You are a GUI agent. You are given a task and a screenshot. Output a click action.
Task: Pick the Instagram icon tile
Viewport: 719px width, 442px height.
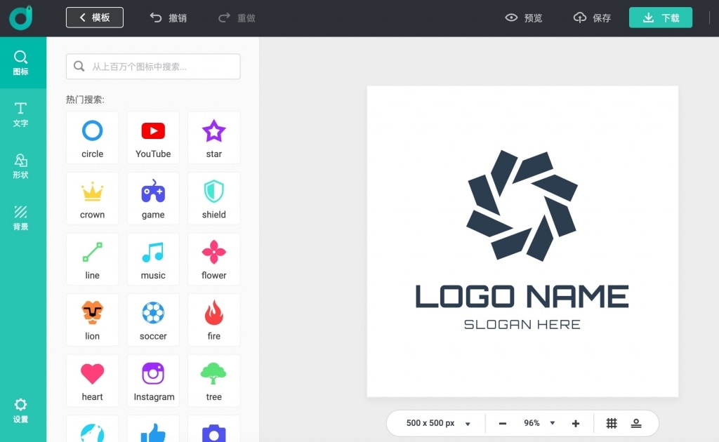(x=153, y=380)
